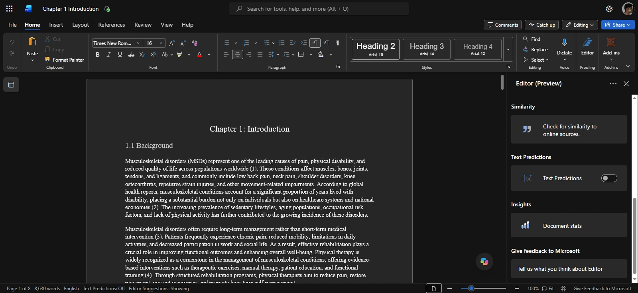The height and width of the screenshot is (293, 638).
Task: Expand the Paste options arrow
Action: coord(32,60)
